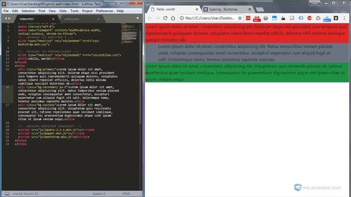Image resolution: width=351 pixels, height=197 pixels.
Task: Open the Tools menu
Action: [75, 11]
